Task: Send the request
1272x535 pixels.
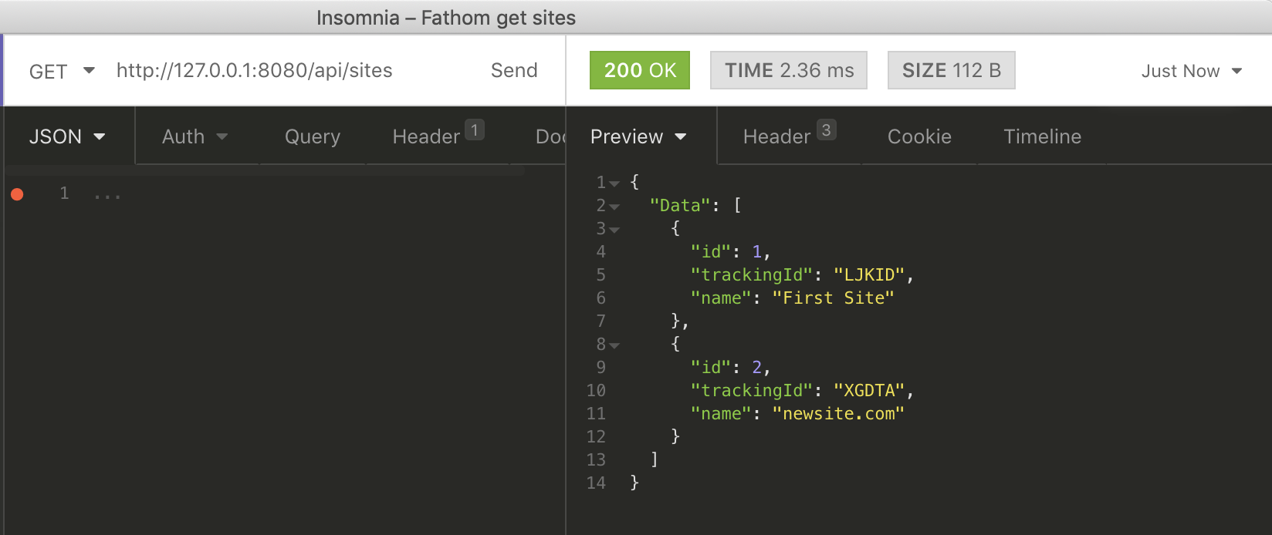Action: coord(514,70)
